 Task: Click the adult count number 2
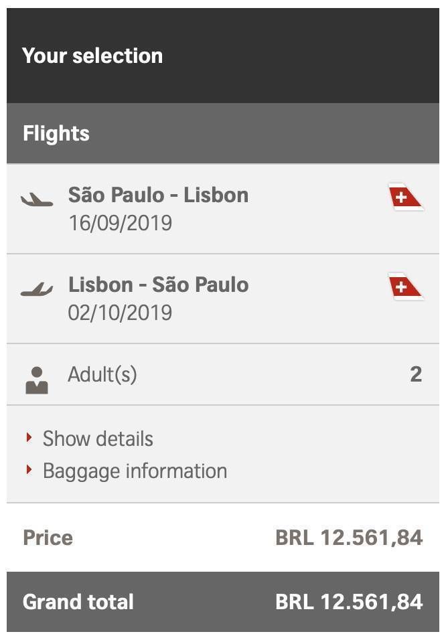(416, 375)
